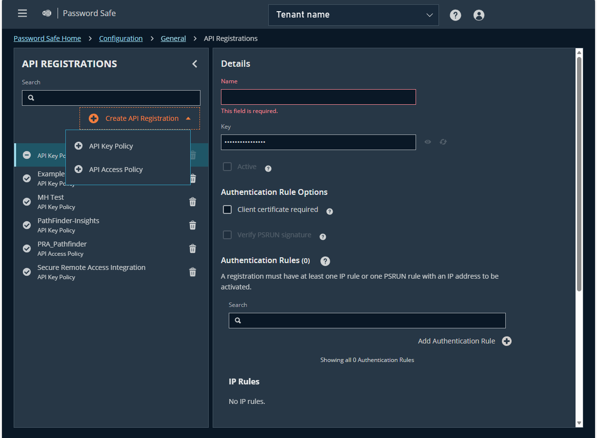The height and width of the screenshot is (438, 597).
Task: Select API Key Policy from menu
Action: 128,146
